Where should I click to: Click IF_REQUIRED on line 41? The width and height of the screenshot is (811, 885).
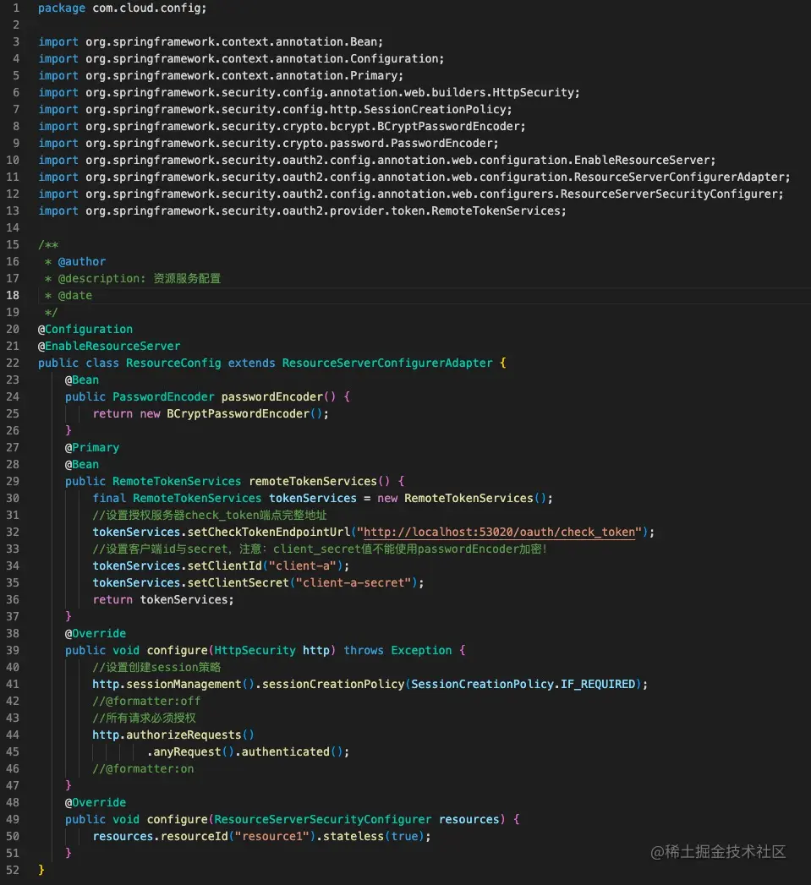coord(598,685)
